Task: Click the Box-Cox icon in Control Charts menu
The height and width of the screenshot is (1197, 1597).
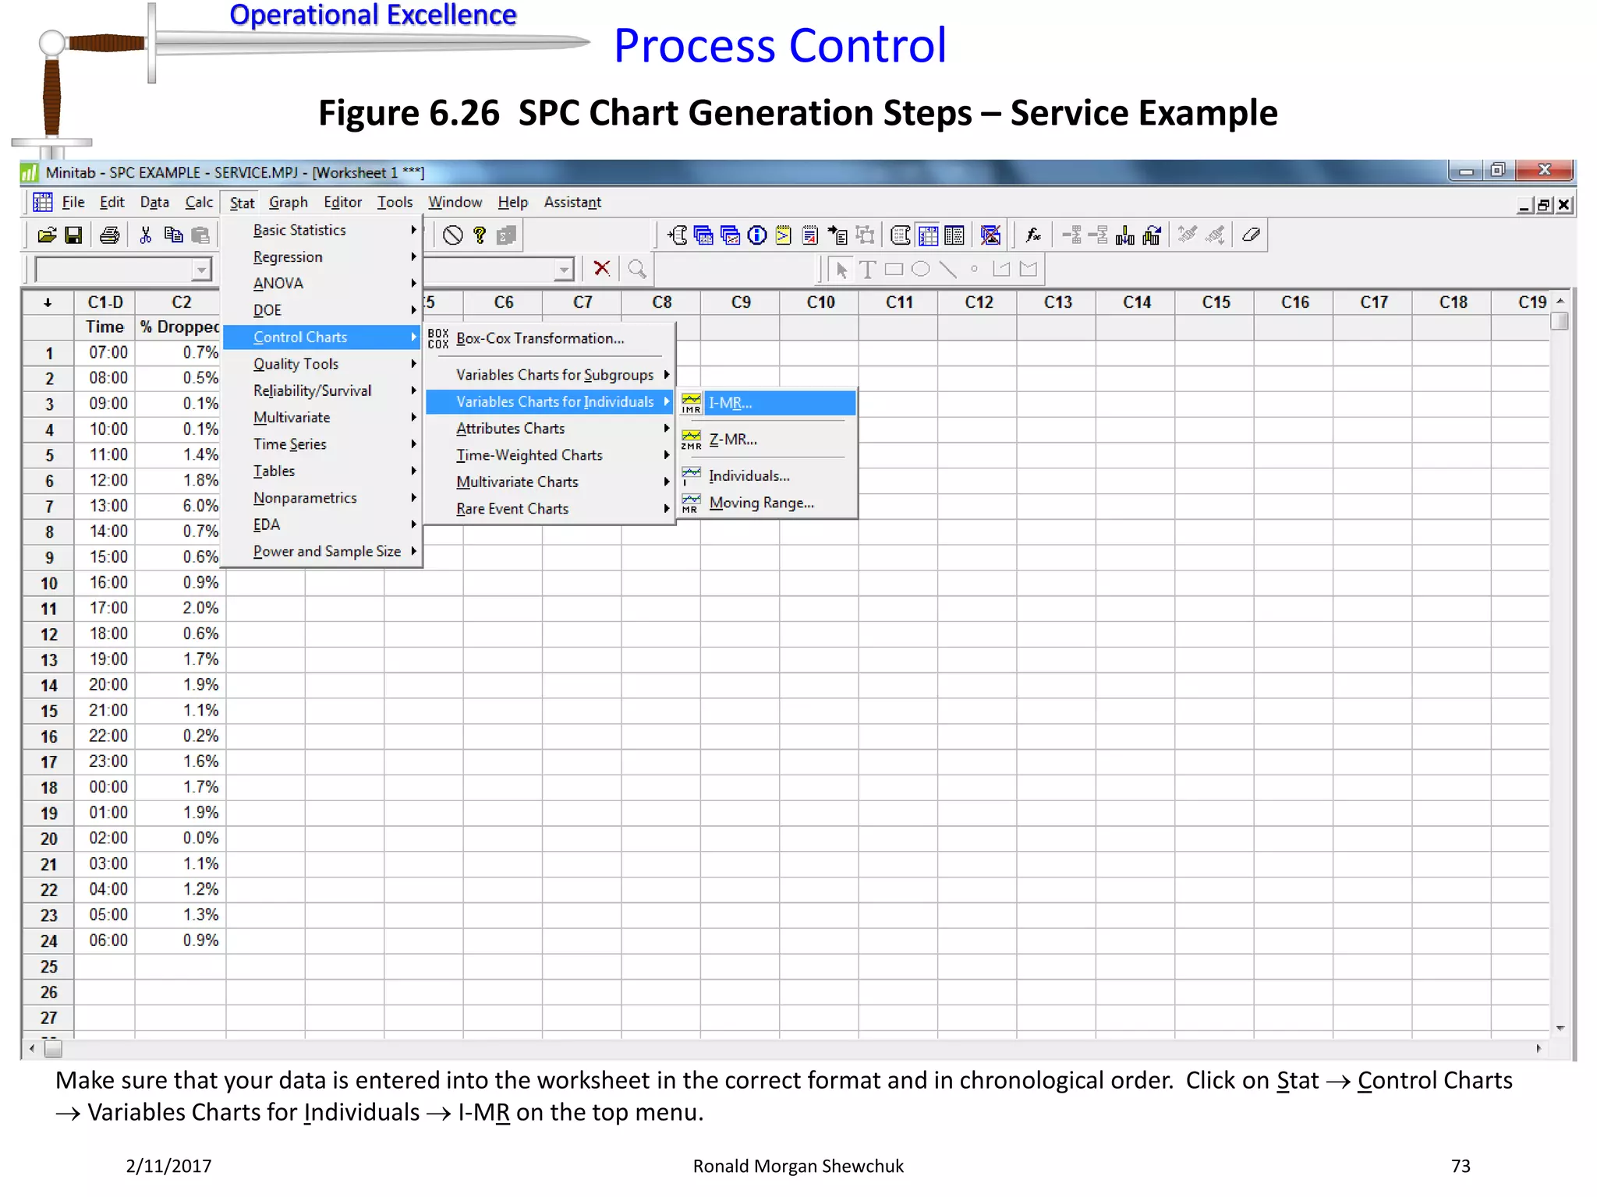Action: 438,338
